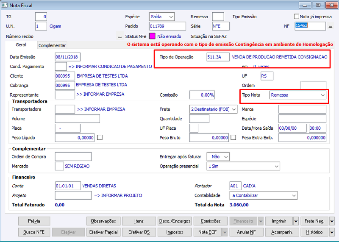Click the Ordem de Compra field
The height and width of the screenshot is (242, 339).
point(73,156)
